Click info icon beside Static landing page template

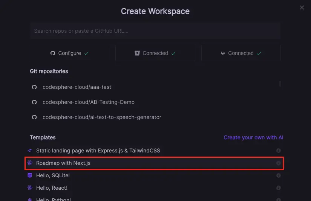tap(278, 151)
